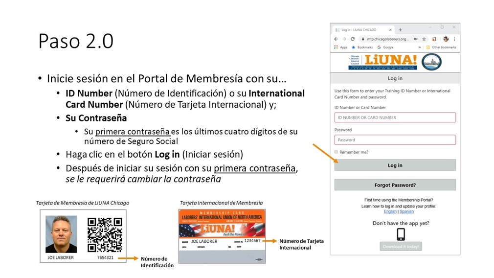Click Joe Laborer's photo on the Chicago card
The height and width of the screenshot is (278, 494).
coord(61,234)
